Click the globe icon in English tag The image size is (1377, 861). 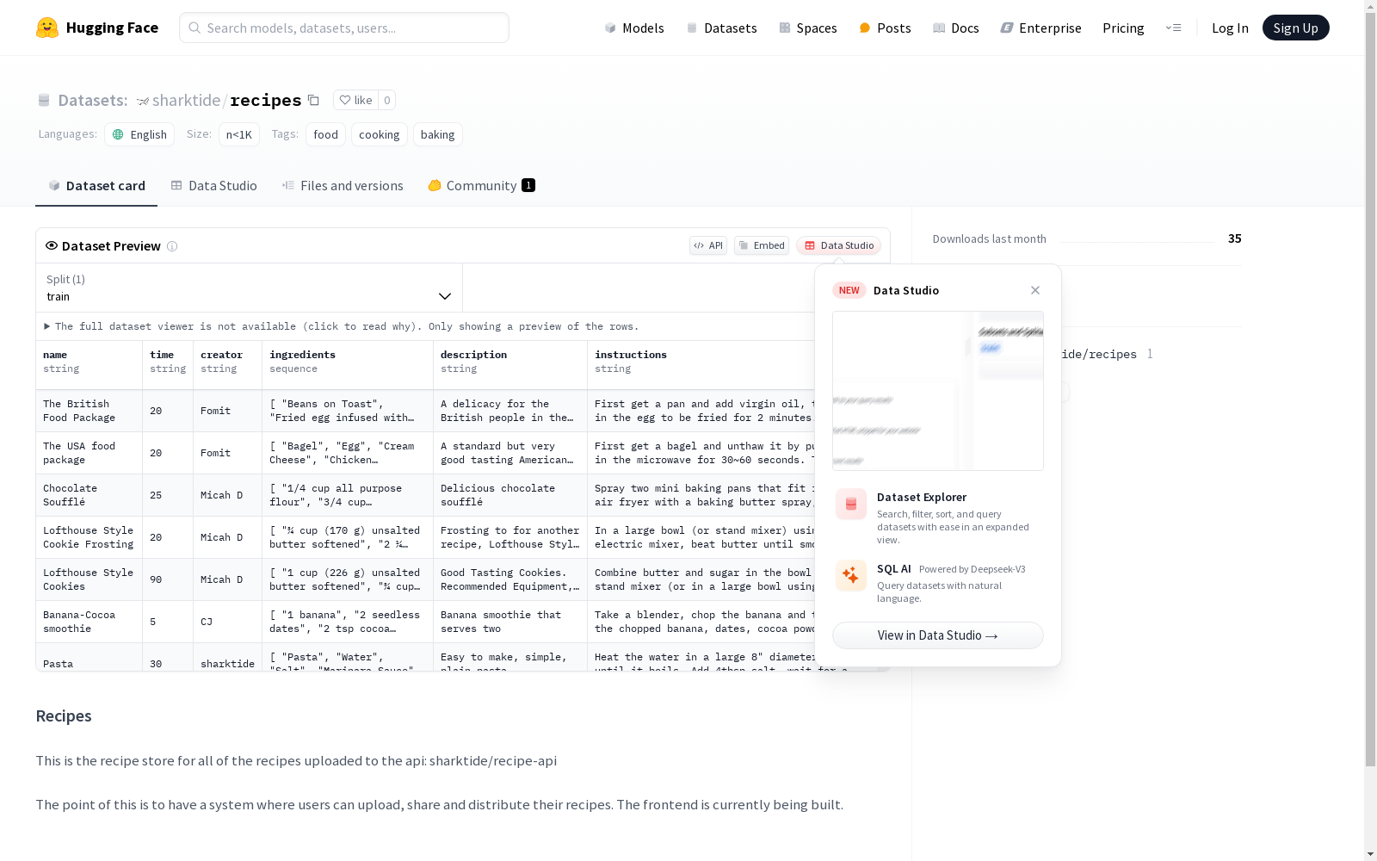pyautogui.click(x=118, y=134)
